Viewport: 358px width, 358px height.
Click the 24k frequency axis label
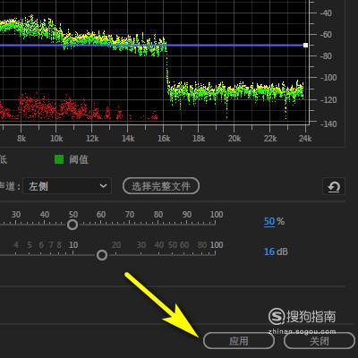point(305,139)
